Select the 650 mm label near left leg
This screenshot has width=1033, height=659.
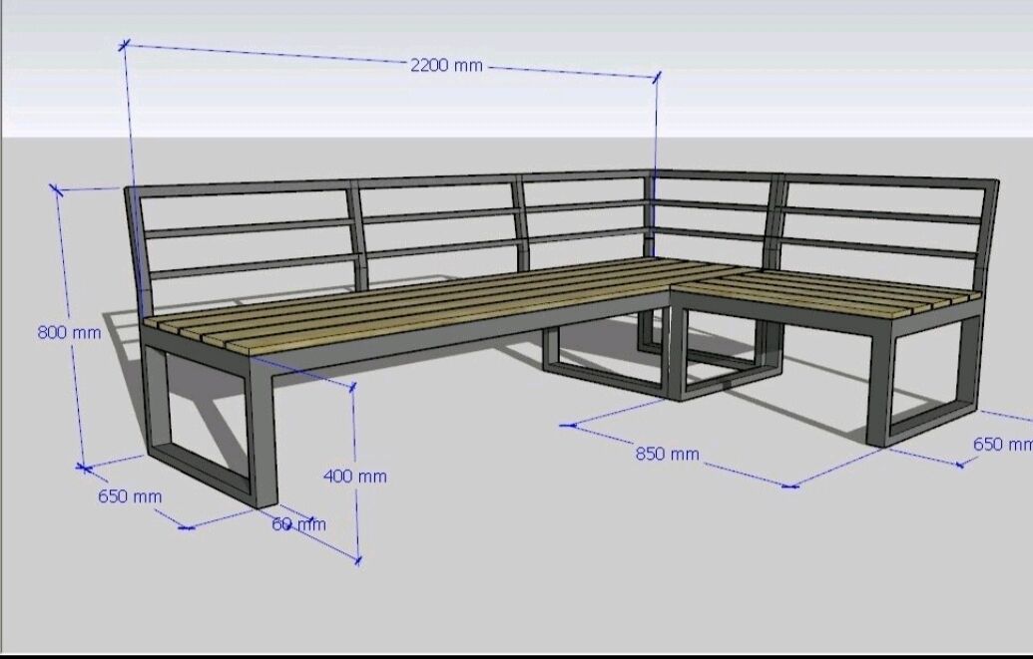(x=129, y=496)
